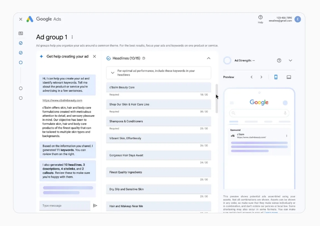Click the Headlines checkmark status icon
The width and height of the screenshot is (320, 226).
[108, 59]
